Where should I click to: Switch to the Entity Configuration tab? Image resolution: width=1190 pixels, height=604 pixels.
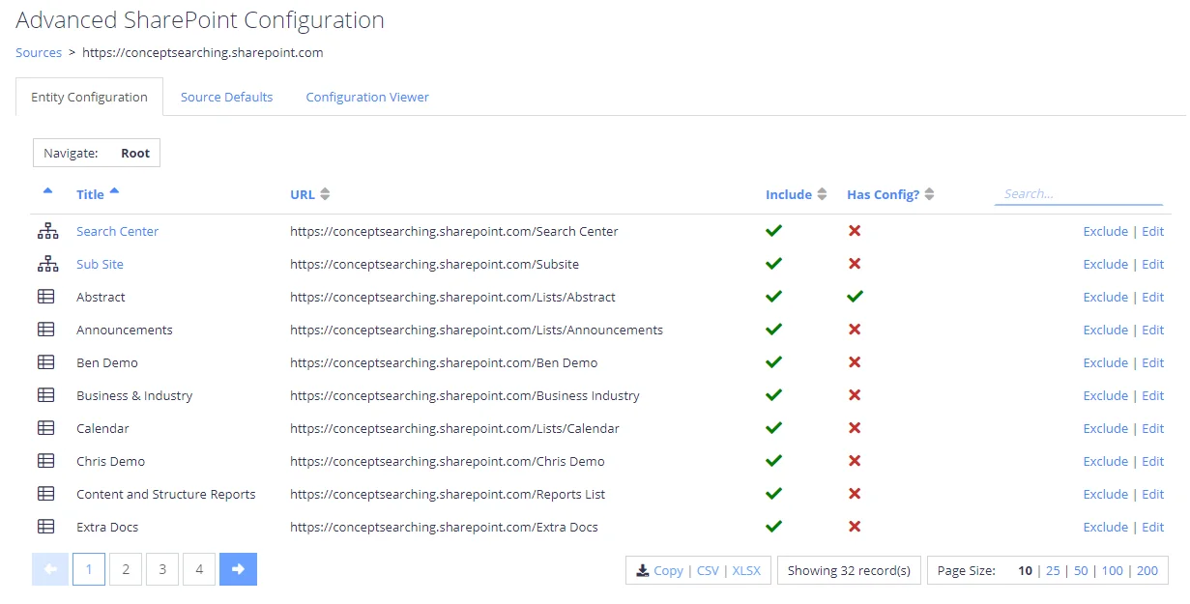pos(89,98)
